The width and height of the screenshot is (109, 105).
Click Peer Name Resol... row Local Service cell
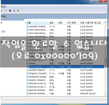pyautogui.click(x=86, y=30)
